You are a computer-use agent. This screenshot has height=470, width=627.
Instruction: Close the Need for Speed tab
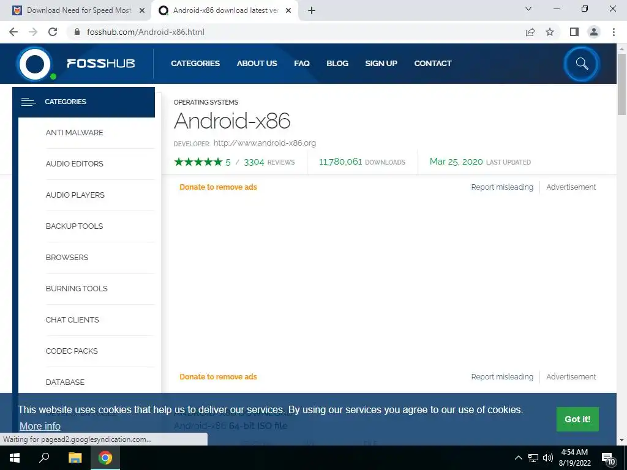point(142,10)
